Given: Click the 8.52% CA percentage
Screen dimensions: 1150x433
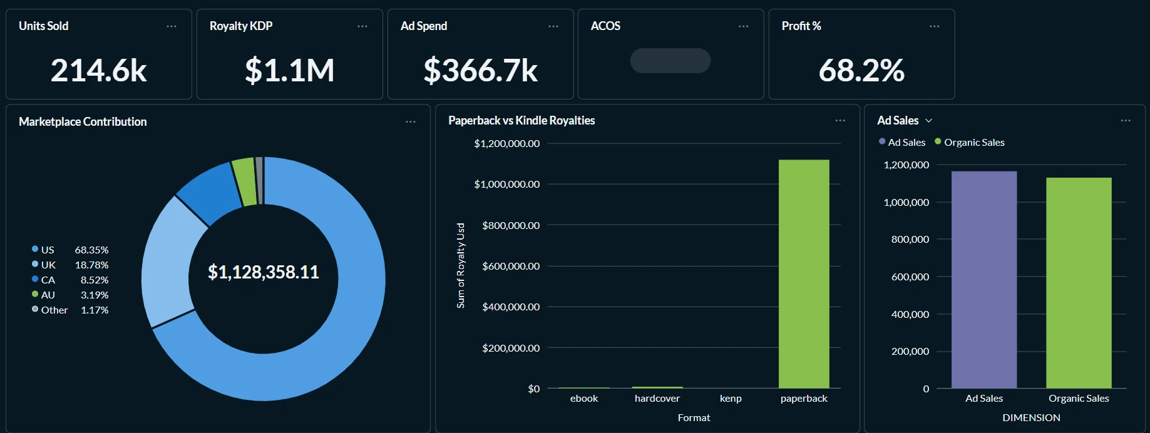Looking at the screenshot, I should pos(95,280).
